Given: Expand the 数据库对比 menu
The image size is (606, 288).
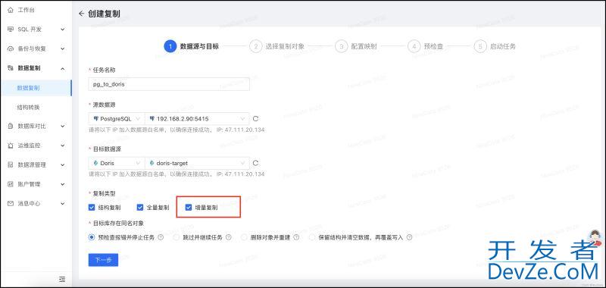Looking at the screenshot, I should coord(63,126).
